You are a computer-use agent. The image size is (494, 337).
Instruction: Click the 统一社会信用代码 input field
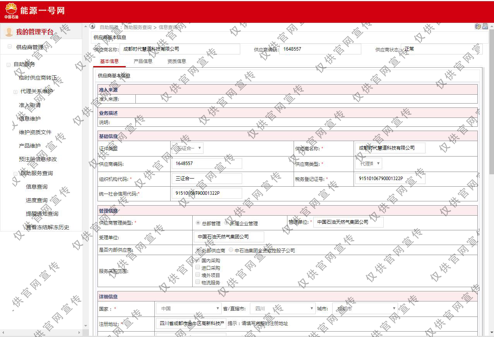(x=207, y=193)
